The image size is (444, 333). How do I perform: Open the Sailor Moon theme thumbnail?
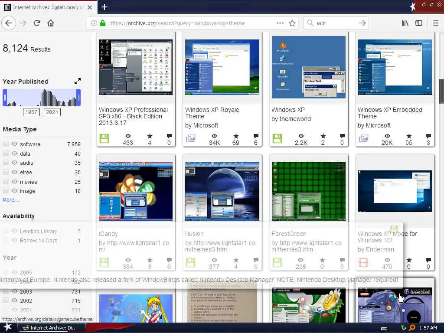pyautogui.click(x=136, y=308)
